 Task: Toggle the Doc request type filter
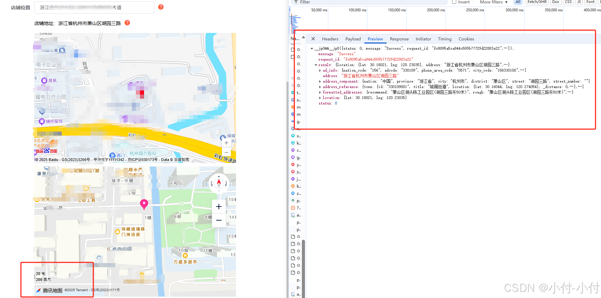tap(556, 2)
